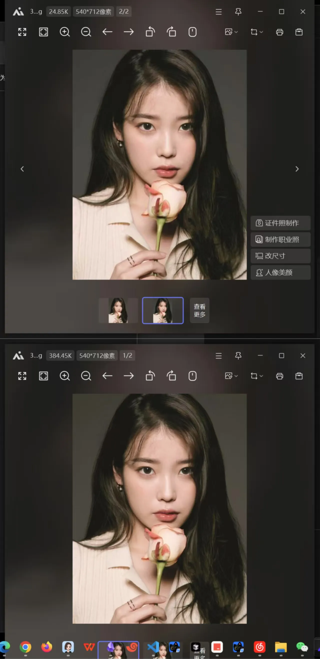Open 证件照制作 ID photo maker
Viewport: 320px width, 659px height.
(x=281, y=223)
